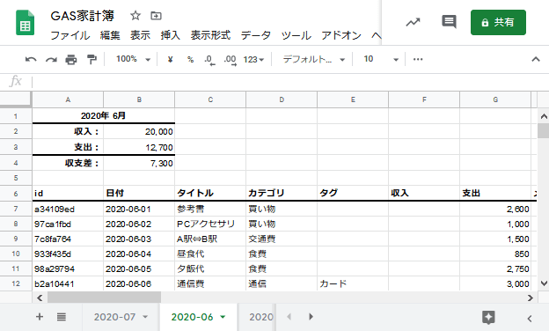The height and width of the screenshot is (331, 549).
Task: Format as currency with the ¥ button
Action: click(170, 60)
